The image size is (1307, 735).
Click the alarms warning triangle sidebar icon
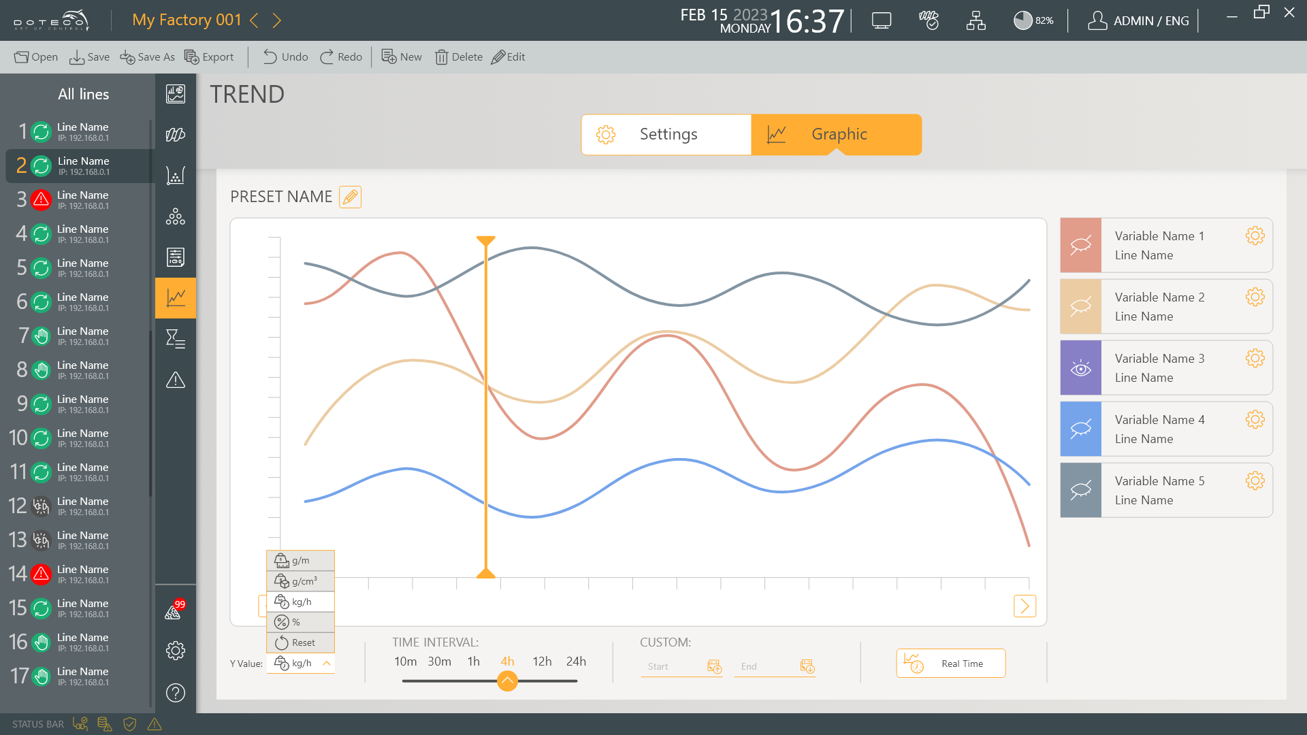point(176,380)
